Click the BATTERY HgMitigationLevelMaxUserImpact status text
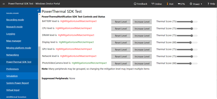217x99 pixels. tap(78, 21)
